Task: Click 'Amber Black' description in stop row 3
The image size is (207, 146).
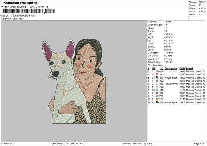Action: tap(171, 77)
